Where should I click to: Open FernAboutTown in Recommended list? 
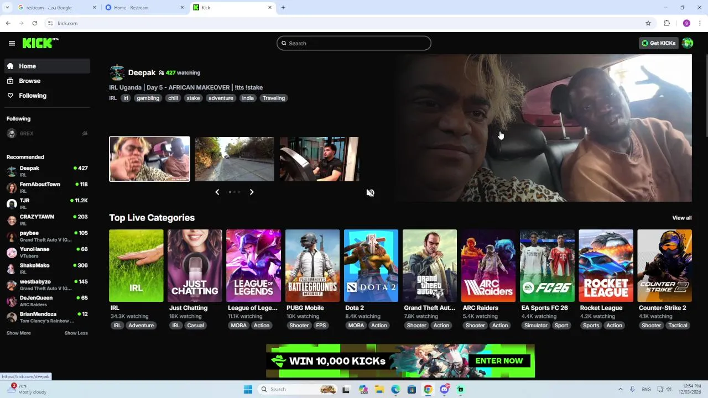tap(47, 187)
